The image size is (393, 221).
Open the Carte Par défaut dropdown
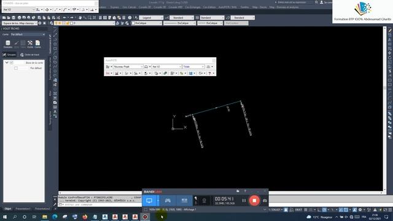tap(28, 34)
